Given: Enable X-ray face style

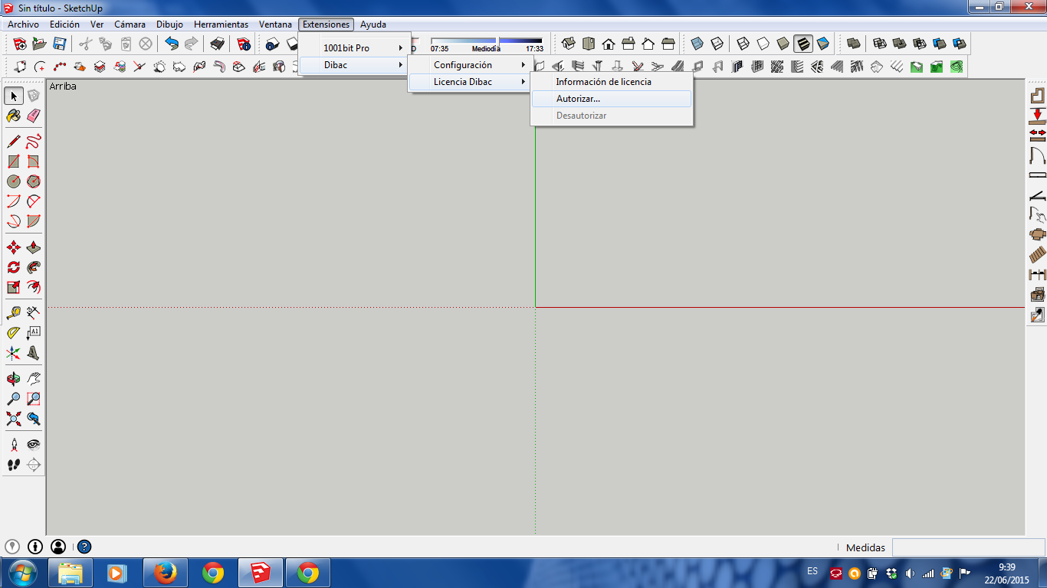Looking at the screenshot, I should coord(697,44).
